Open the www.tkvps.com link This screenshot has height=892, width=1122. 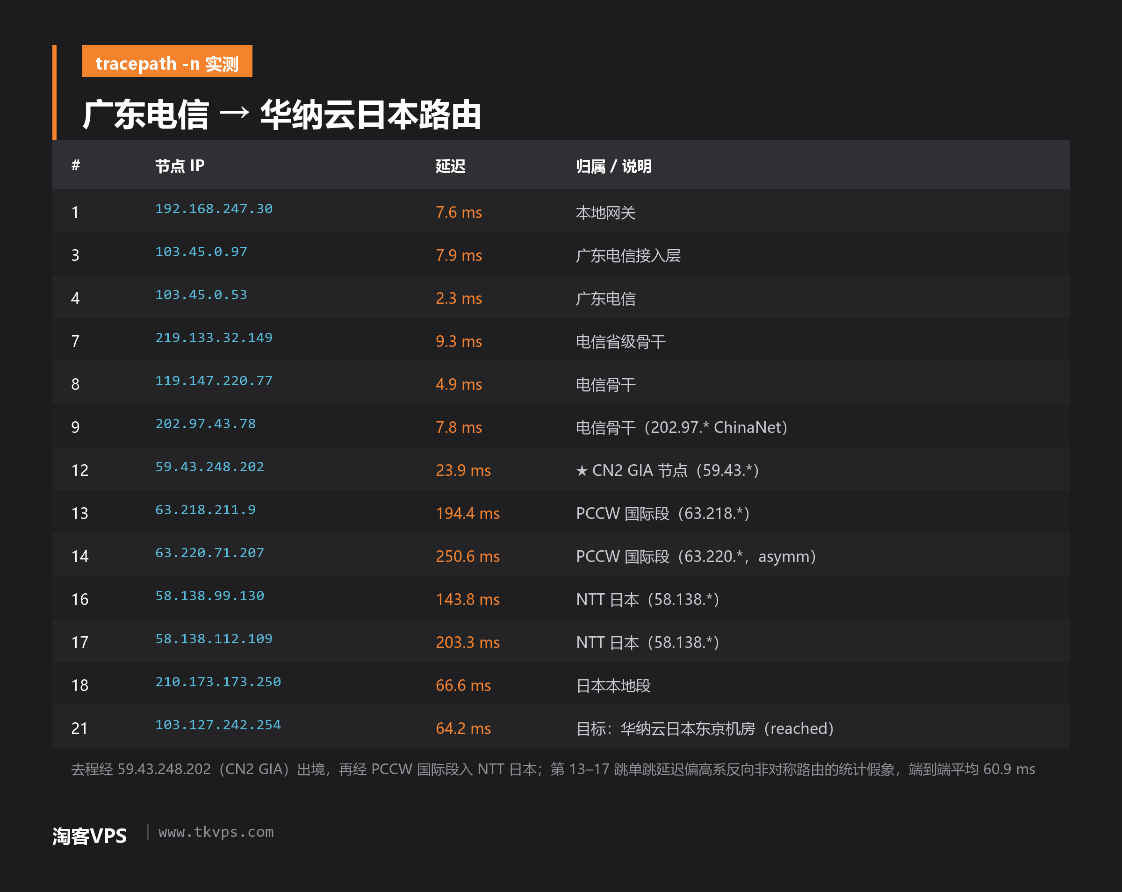[216, 832]
